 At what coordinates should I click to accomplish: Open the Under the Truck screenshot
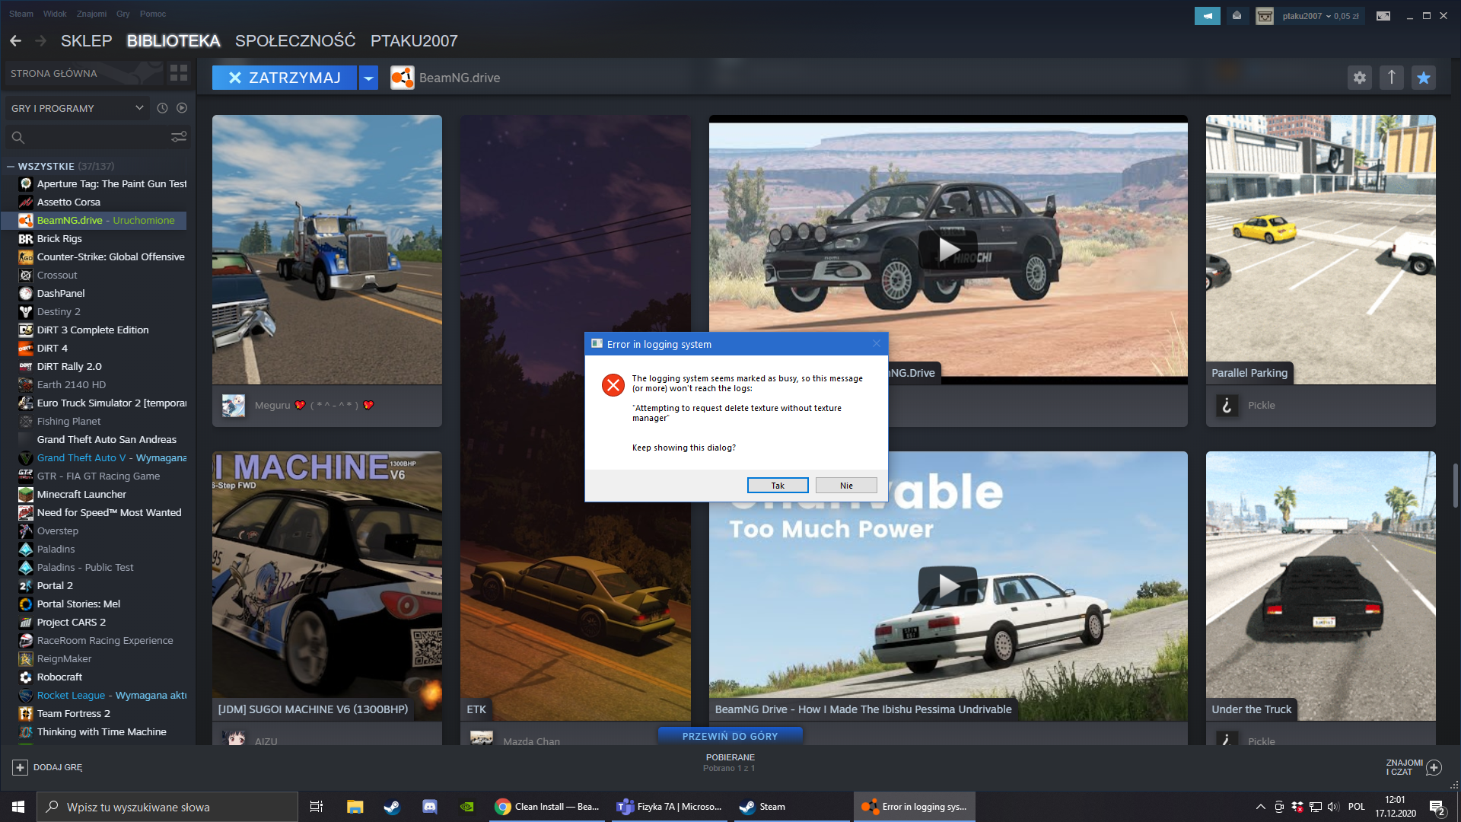click(x=1320, y=585)
